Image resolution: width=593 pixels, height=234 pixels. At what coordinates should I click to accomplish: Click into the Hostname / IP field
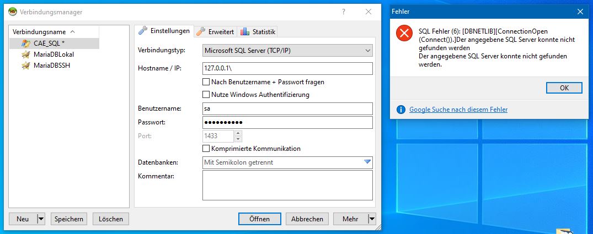[287, 69]
